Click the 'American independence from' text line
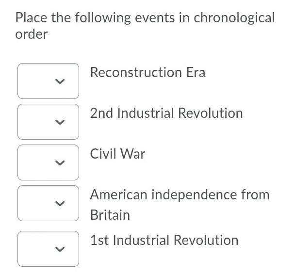 click(180, 195)
